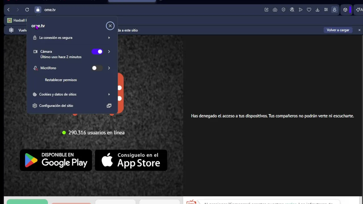Image resolution: width=363 pixels, height=204 pixels.
Task: Open La conexión es segura details
Action: [72, 38]
